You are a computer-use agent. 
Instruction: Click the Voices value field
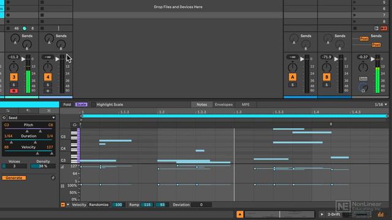point(14,166)
